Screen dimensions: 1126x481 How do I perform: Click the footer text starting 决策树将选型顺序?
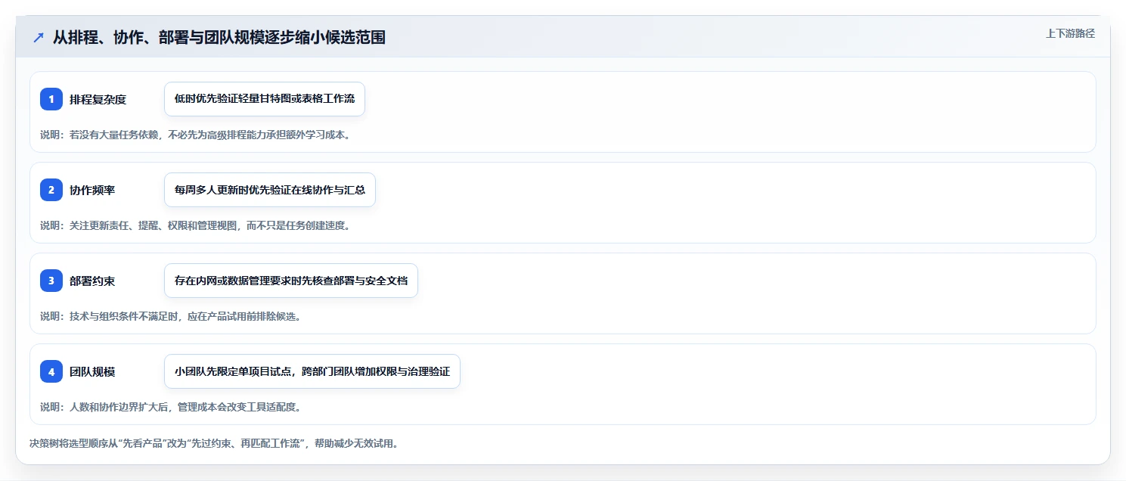pos(214,443)
